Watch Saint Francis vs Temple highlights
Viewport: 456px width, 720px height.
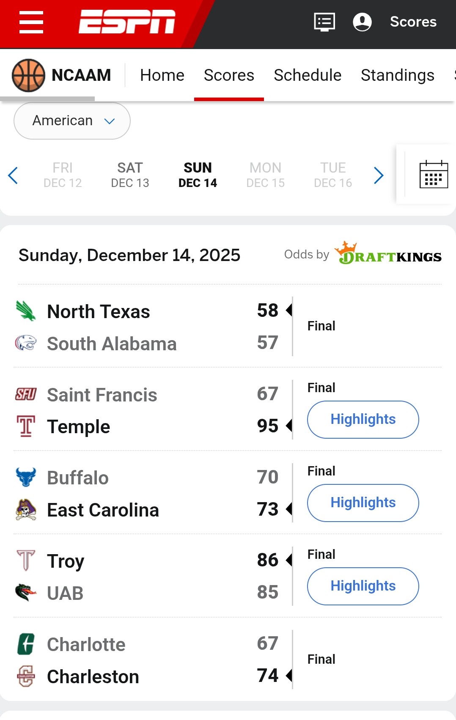363,419
